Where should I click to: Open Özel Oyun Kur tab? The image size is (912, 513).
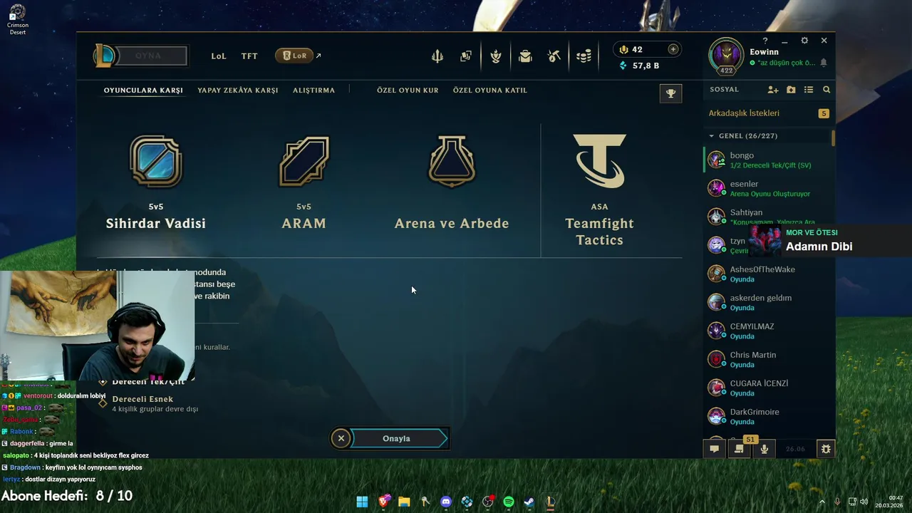pos(408,90)
